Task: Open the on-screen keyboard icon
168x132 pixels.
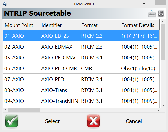Action: pos(152,13)
